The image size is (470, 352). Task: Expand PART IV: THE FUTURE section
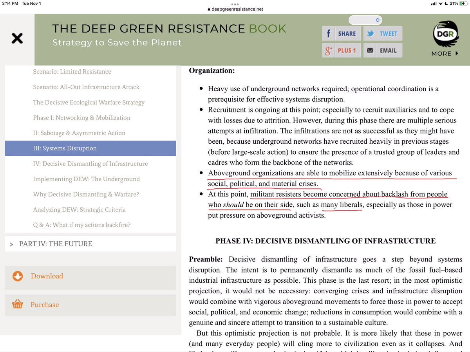tap(55, 244)
